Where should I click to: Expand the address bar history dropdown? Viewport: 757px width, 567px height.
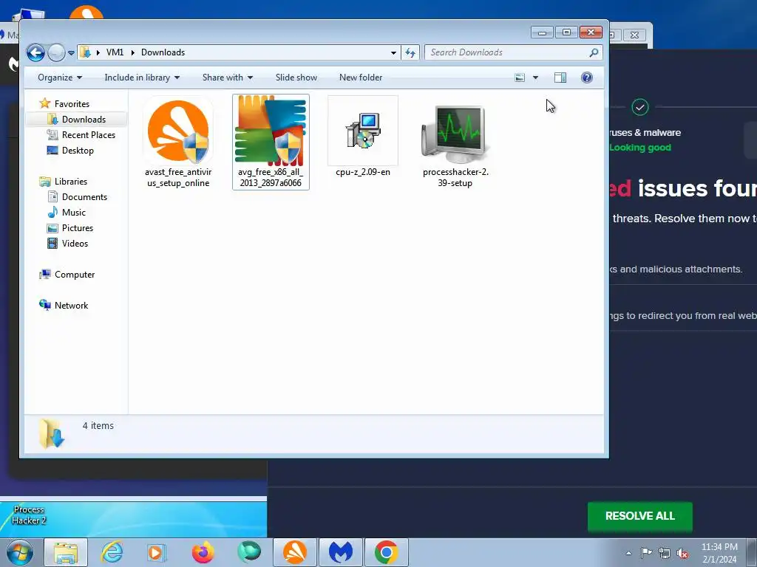click(x=393, y=52)
